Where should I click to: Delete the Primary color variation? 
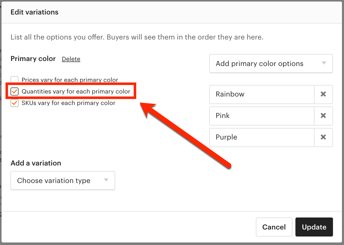pyautogui.click(x=71, y=59)
